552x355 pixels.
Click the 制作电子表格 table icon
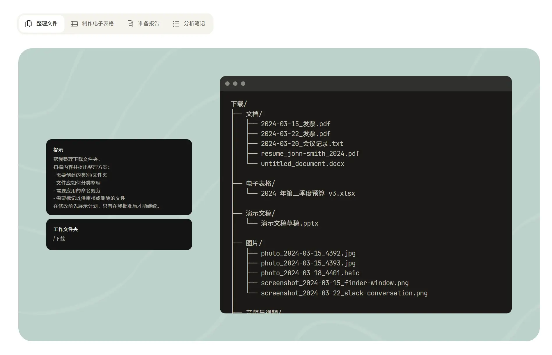74,24
